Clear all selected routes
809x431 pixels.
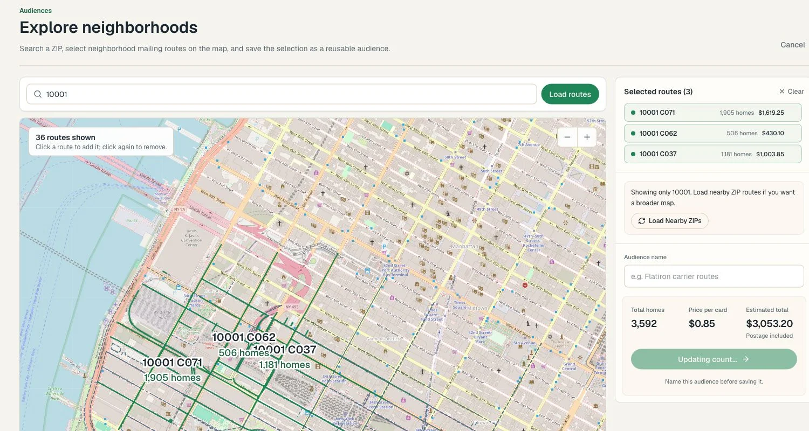coord(791,92)
